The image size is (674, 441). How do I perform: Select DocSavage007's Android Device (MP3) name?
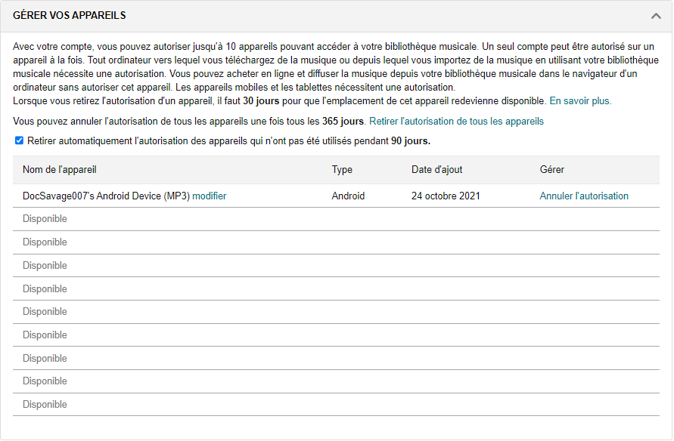tap(106, 196)
